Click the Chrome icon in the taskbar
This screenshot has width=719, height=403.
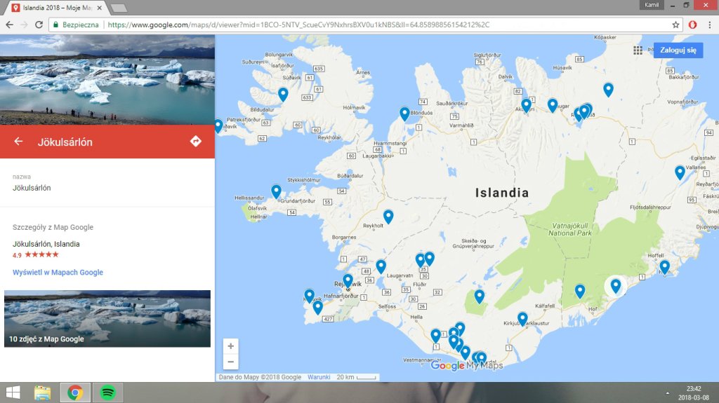click(75, 392)
